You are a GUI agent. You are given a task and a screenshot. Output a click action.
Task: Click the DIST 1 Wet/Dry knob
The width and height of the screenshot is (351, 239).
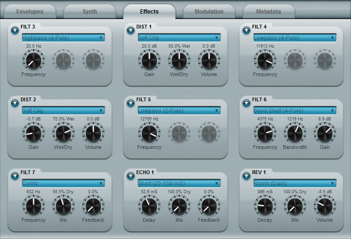(x=179, y=60)
